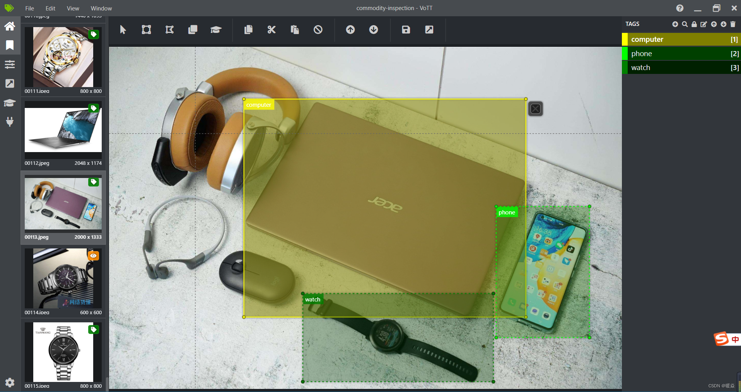Go to next asset with down arrow

click(x=374, y=30)
